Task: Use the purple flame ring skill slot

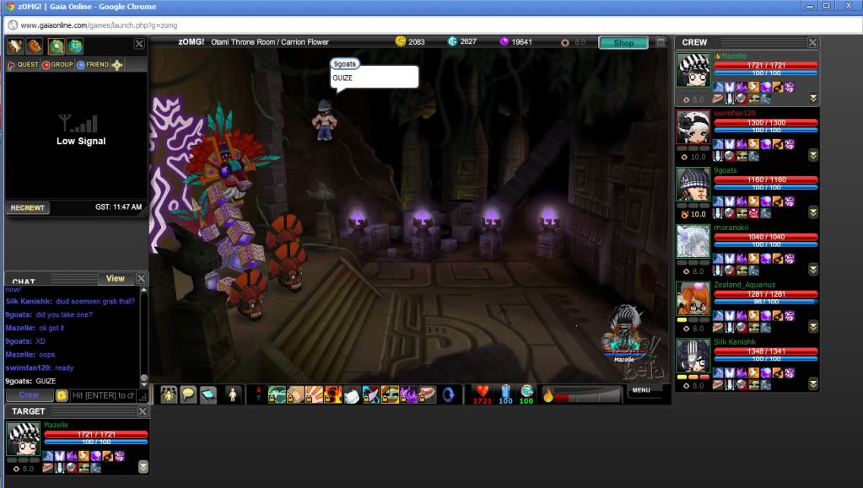Action: 408,394
